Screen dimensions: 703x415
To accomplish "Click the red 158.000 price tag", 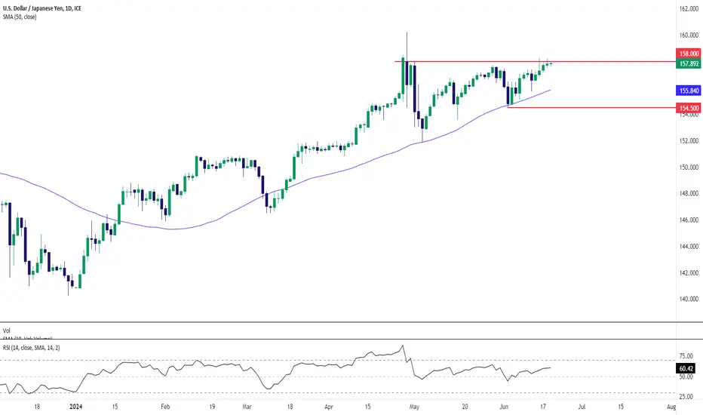I will click(x=689, y=54).
